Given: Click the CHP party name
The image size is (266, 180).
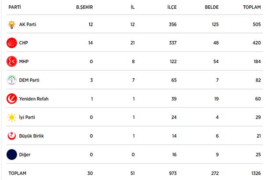Looking at the screenshot, I should [x=23, y=43].
